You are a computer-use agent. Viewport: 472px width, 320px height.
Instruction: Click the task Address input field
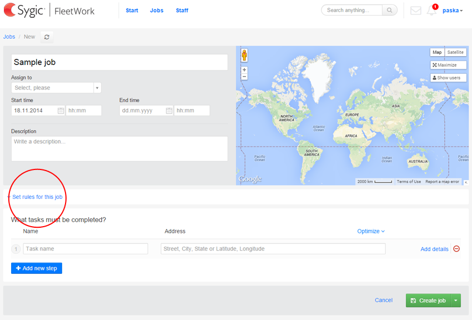pos(273,249)
